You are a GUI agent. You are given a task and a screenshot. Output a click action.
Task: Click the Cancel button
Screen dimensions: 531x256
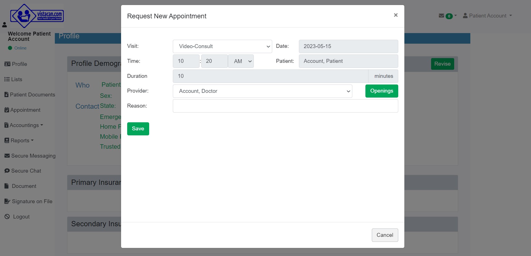385,235
